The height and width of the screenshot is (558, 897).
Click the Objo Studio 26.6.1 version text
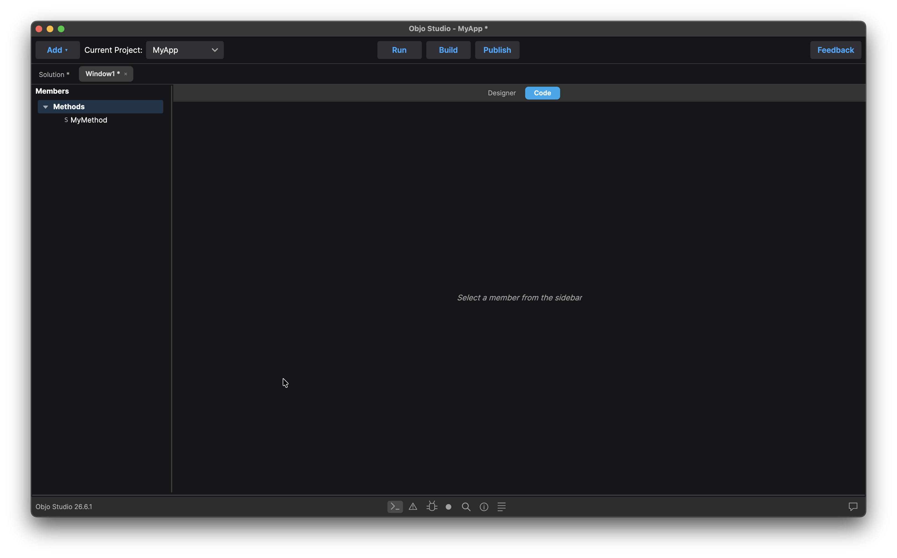(x=64, y=507)
